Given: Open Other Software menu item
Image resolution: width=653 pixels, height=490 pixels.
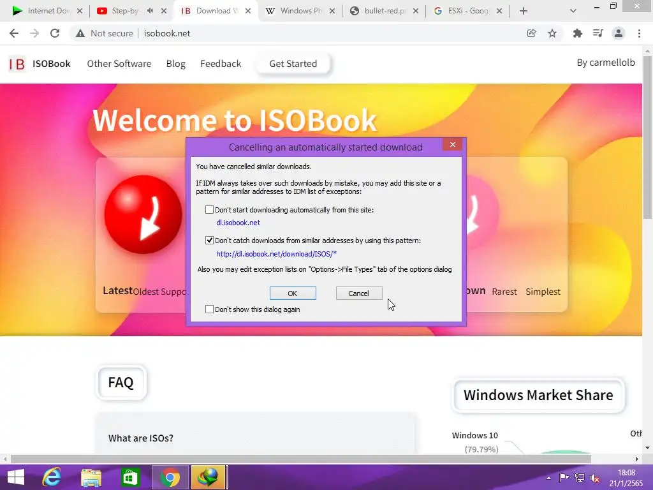Looking at the screenshot, I should [119, 64].
